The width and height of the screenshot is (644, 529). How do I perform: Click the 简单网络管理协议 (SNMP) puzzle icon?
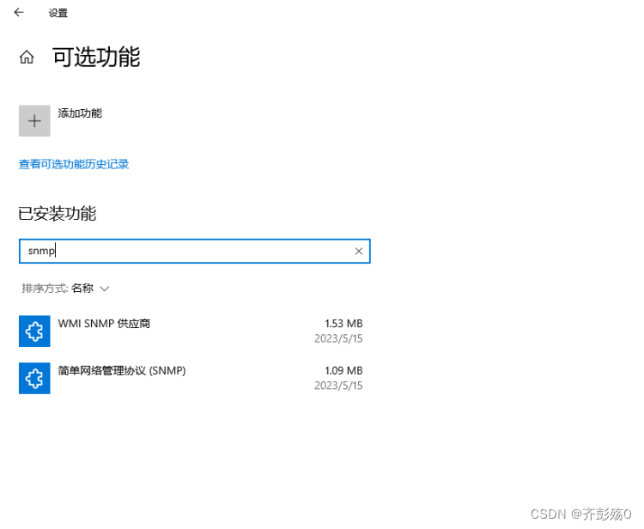tap(34, 379)
